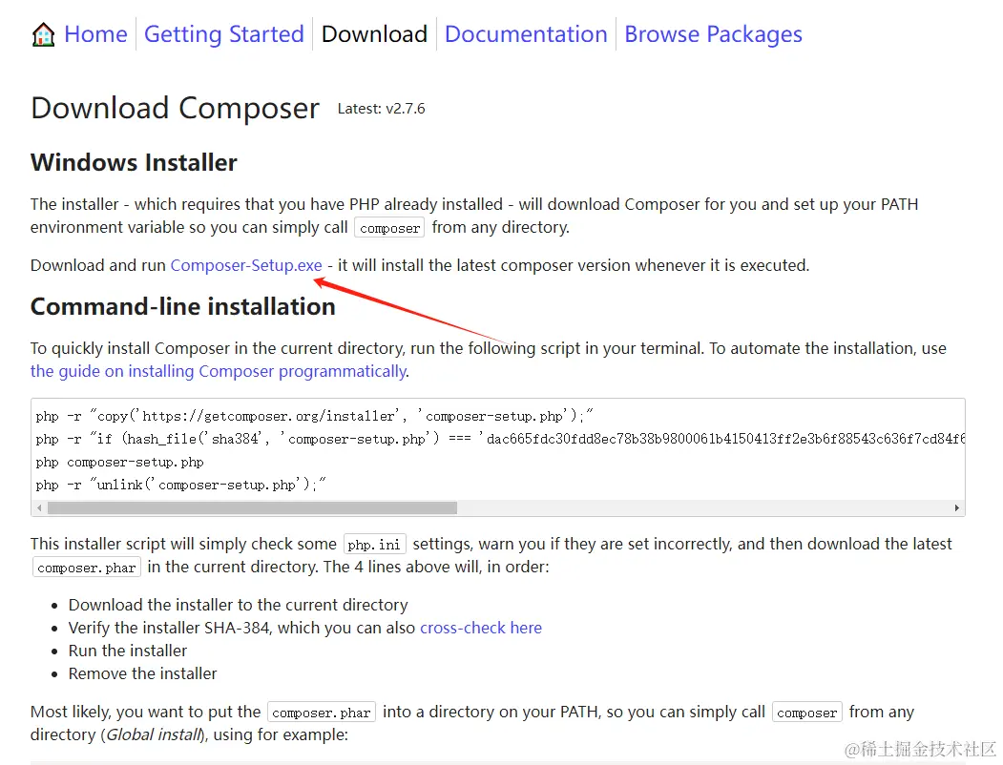The width and height of the screenshot is (1003, 765).
Task: Click the house icon beside Home
Action: 44,34
